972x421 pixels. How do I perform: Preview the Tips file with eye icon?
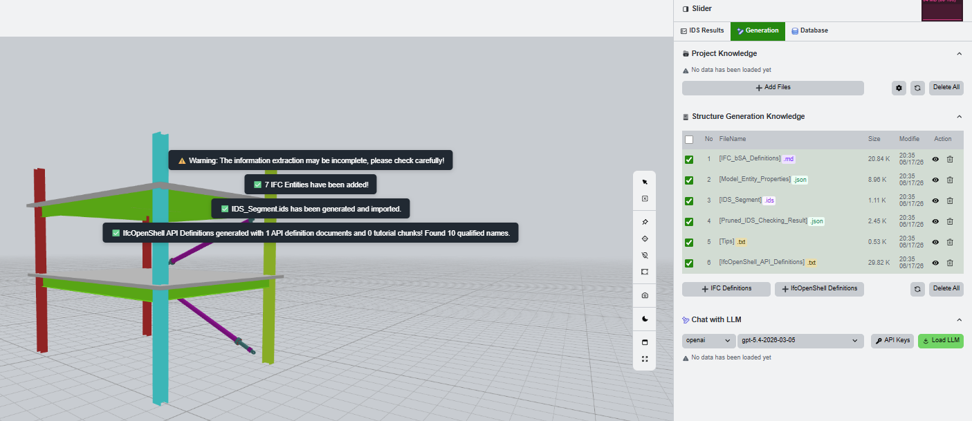[x=935, y=242]
